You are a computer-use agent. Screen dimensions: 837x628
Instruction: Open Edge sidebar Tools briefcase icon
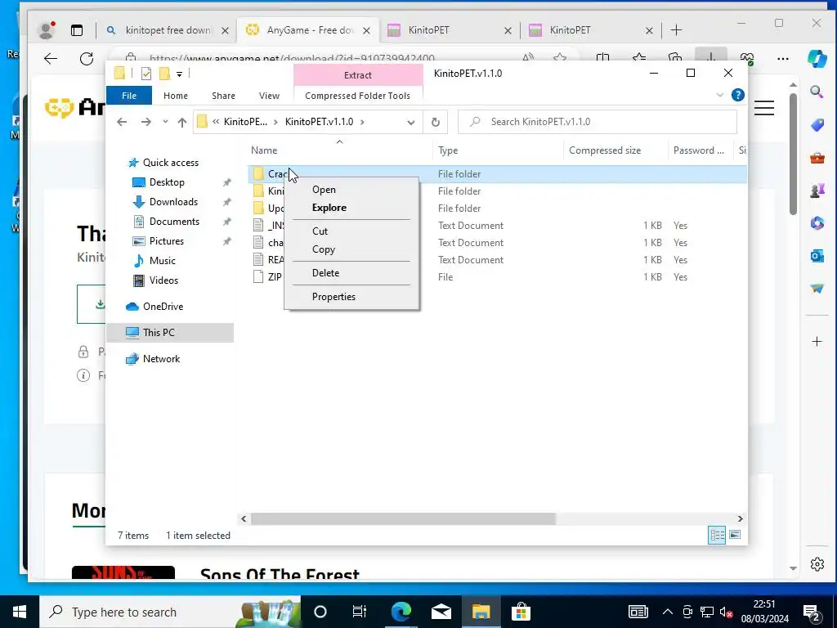(817, 158)
